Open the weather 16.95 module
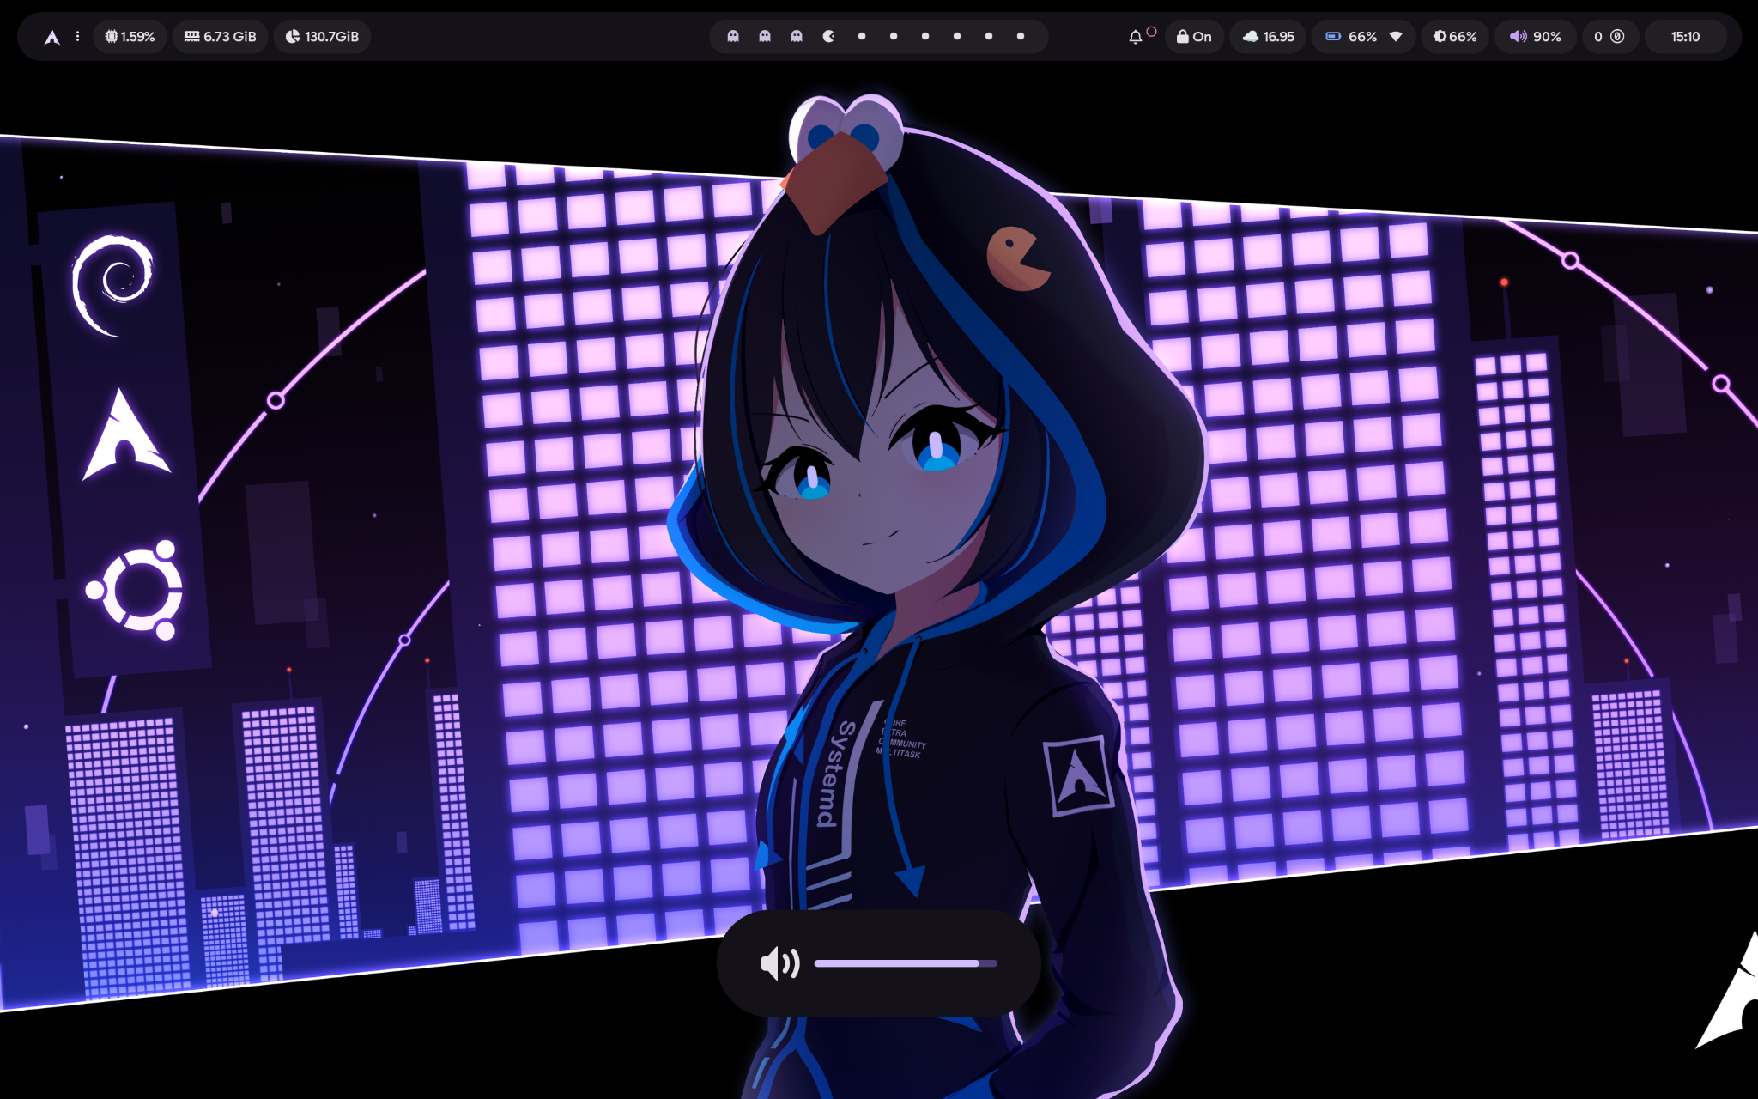The width and height of the screenshot is (1758, 1099). (1268, 37)
